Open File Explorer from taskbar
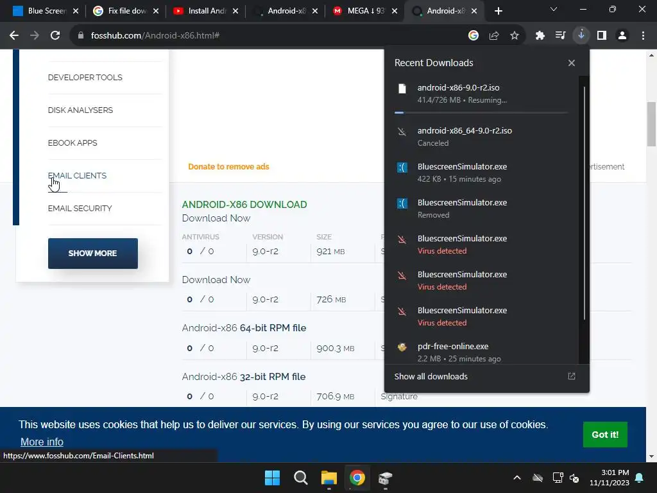The width and height of the screenshot is (657, 493). coord(329,478)
